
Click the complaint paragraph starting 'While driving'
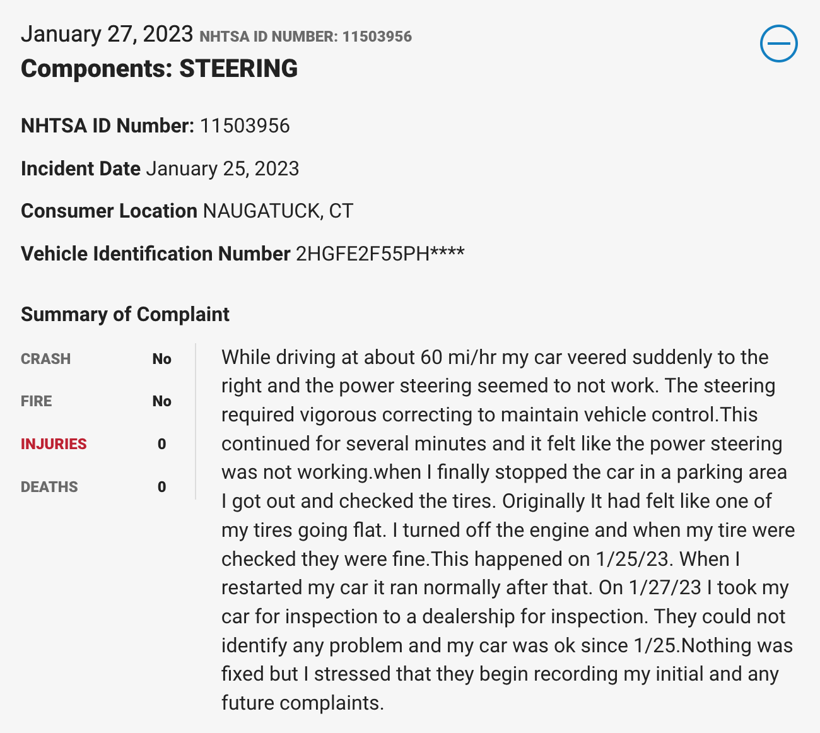click(505, 530)
